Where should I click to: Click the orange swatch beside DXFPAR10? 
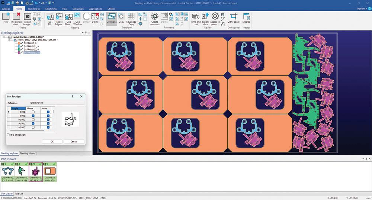click(x=19, y=43)
